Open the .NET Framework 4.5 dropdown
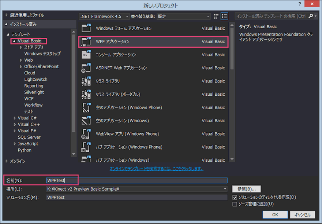The width and height of the screenshot is (322, 224). click(104, 16)
